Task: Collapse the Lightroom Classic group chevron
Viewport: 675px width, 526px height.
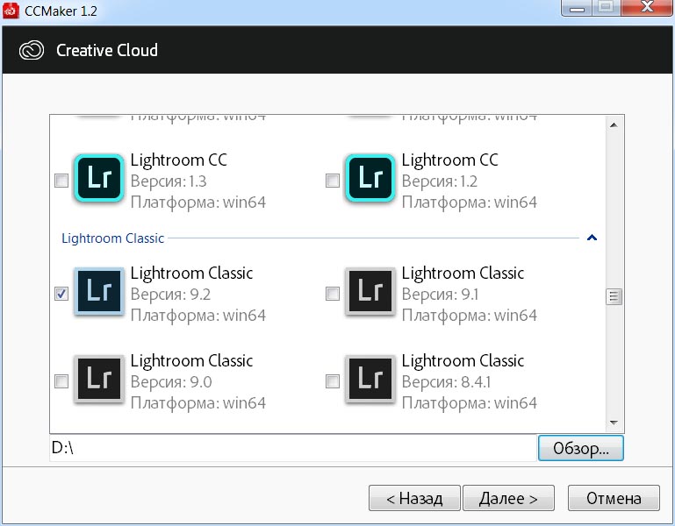Action: tap(592, 238)
